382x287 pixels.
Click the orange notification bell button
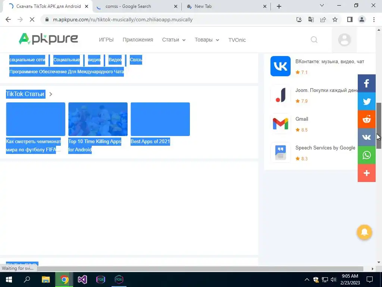(364, 232)
